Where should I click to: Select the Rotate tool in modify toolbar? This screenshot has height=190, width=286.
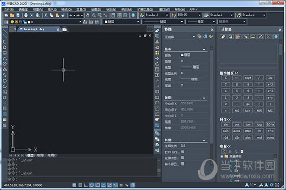pos(157,64)
